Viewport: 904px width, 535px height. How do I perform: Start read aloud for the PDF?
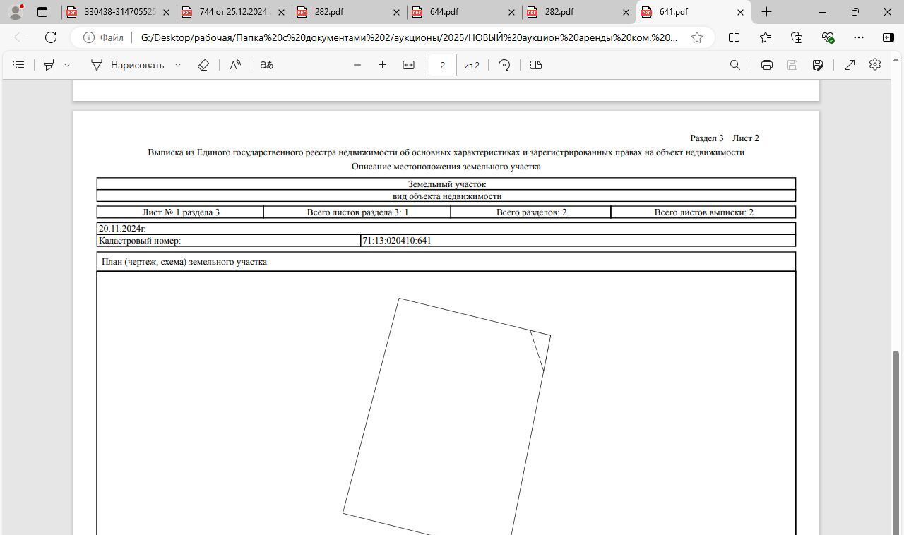click(x=235, y=65)
